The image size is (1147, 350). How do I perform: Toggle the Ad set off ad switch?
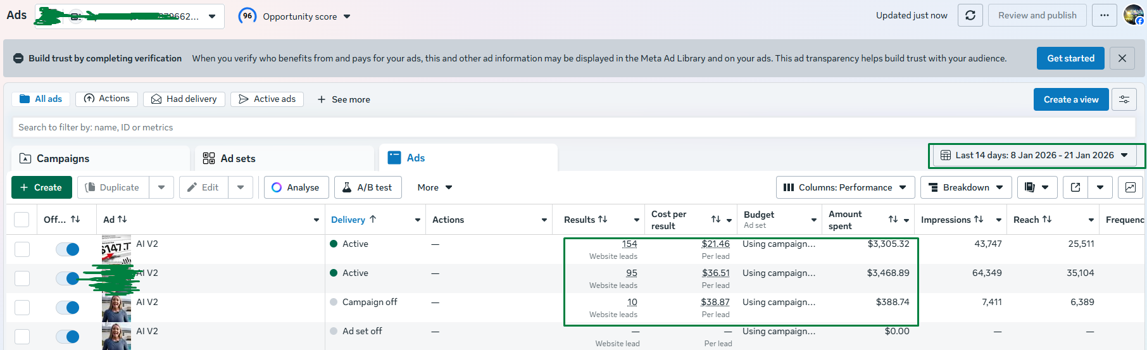tap(68, 337)
